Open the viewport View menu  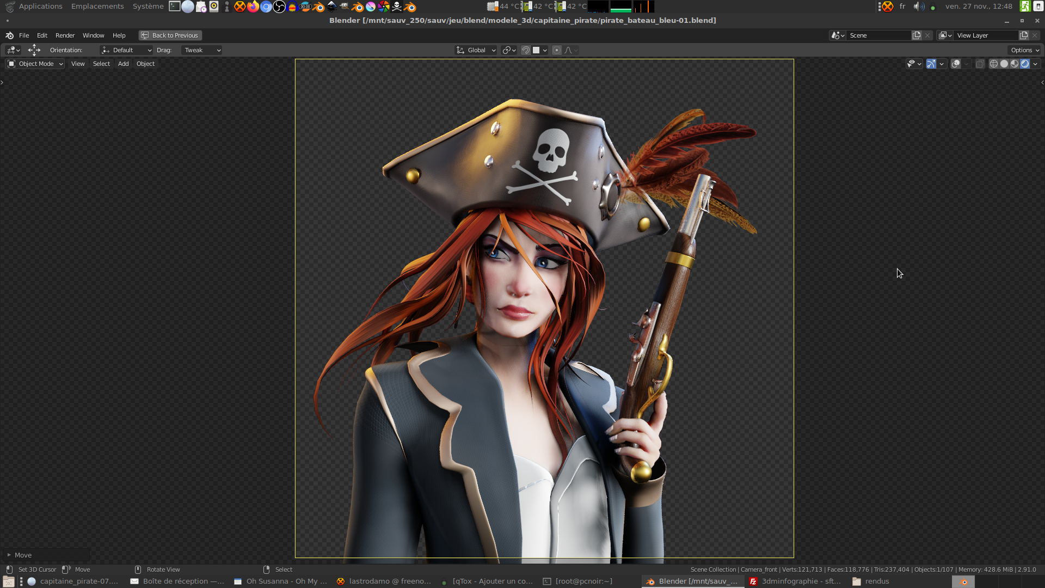pos(78,64)
